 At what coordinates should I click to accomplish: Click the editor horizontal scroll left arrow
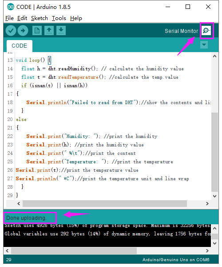pos(19,203)
